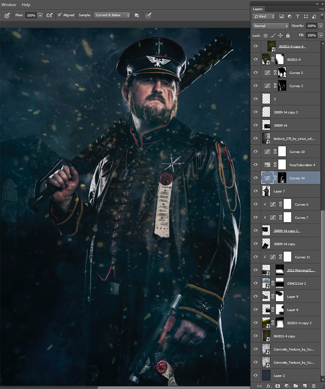Open the fx layer style menu

[268, 386]
